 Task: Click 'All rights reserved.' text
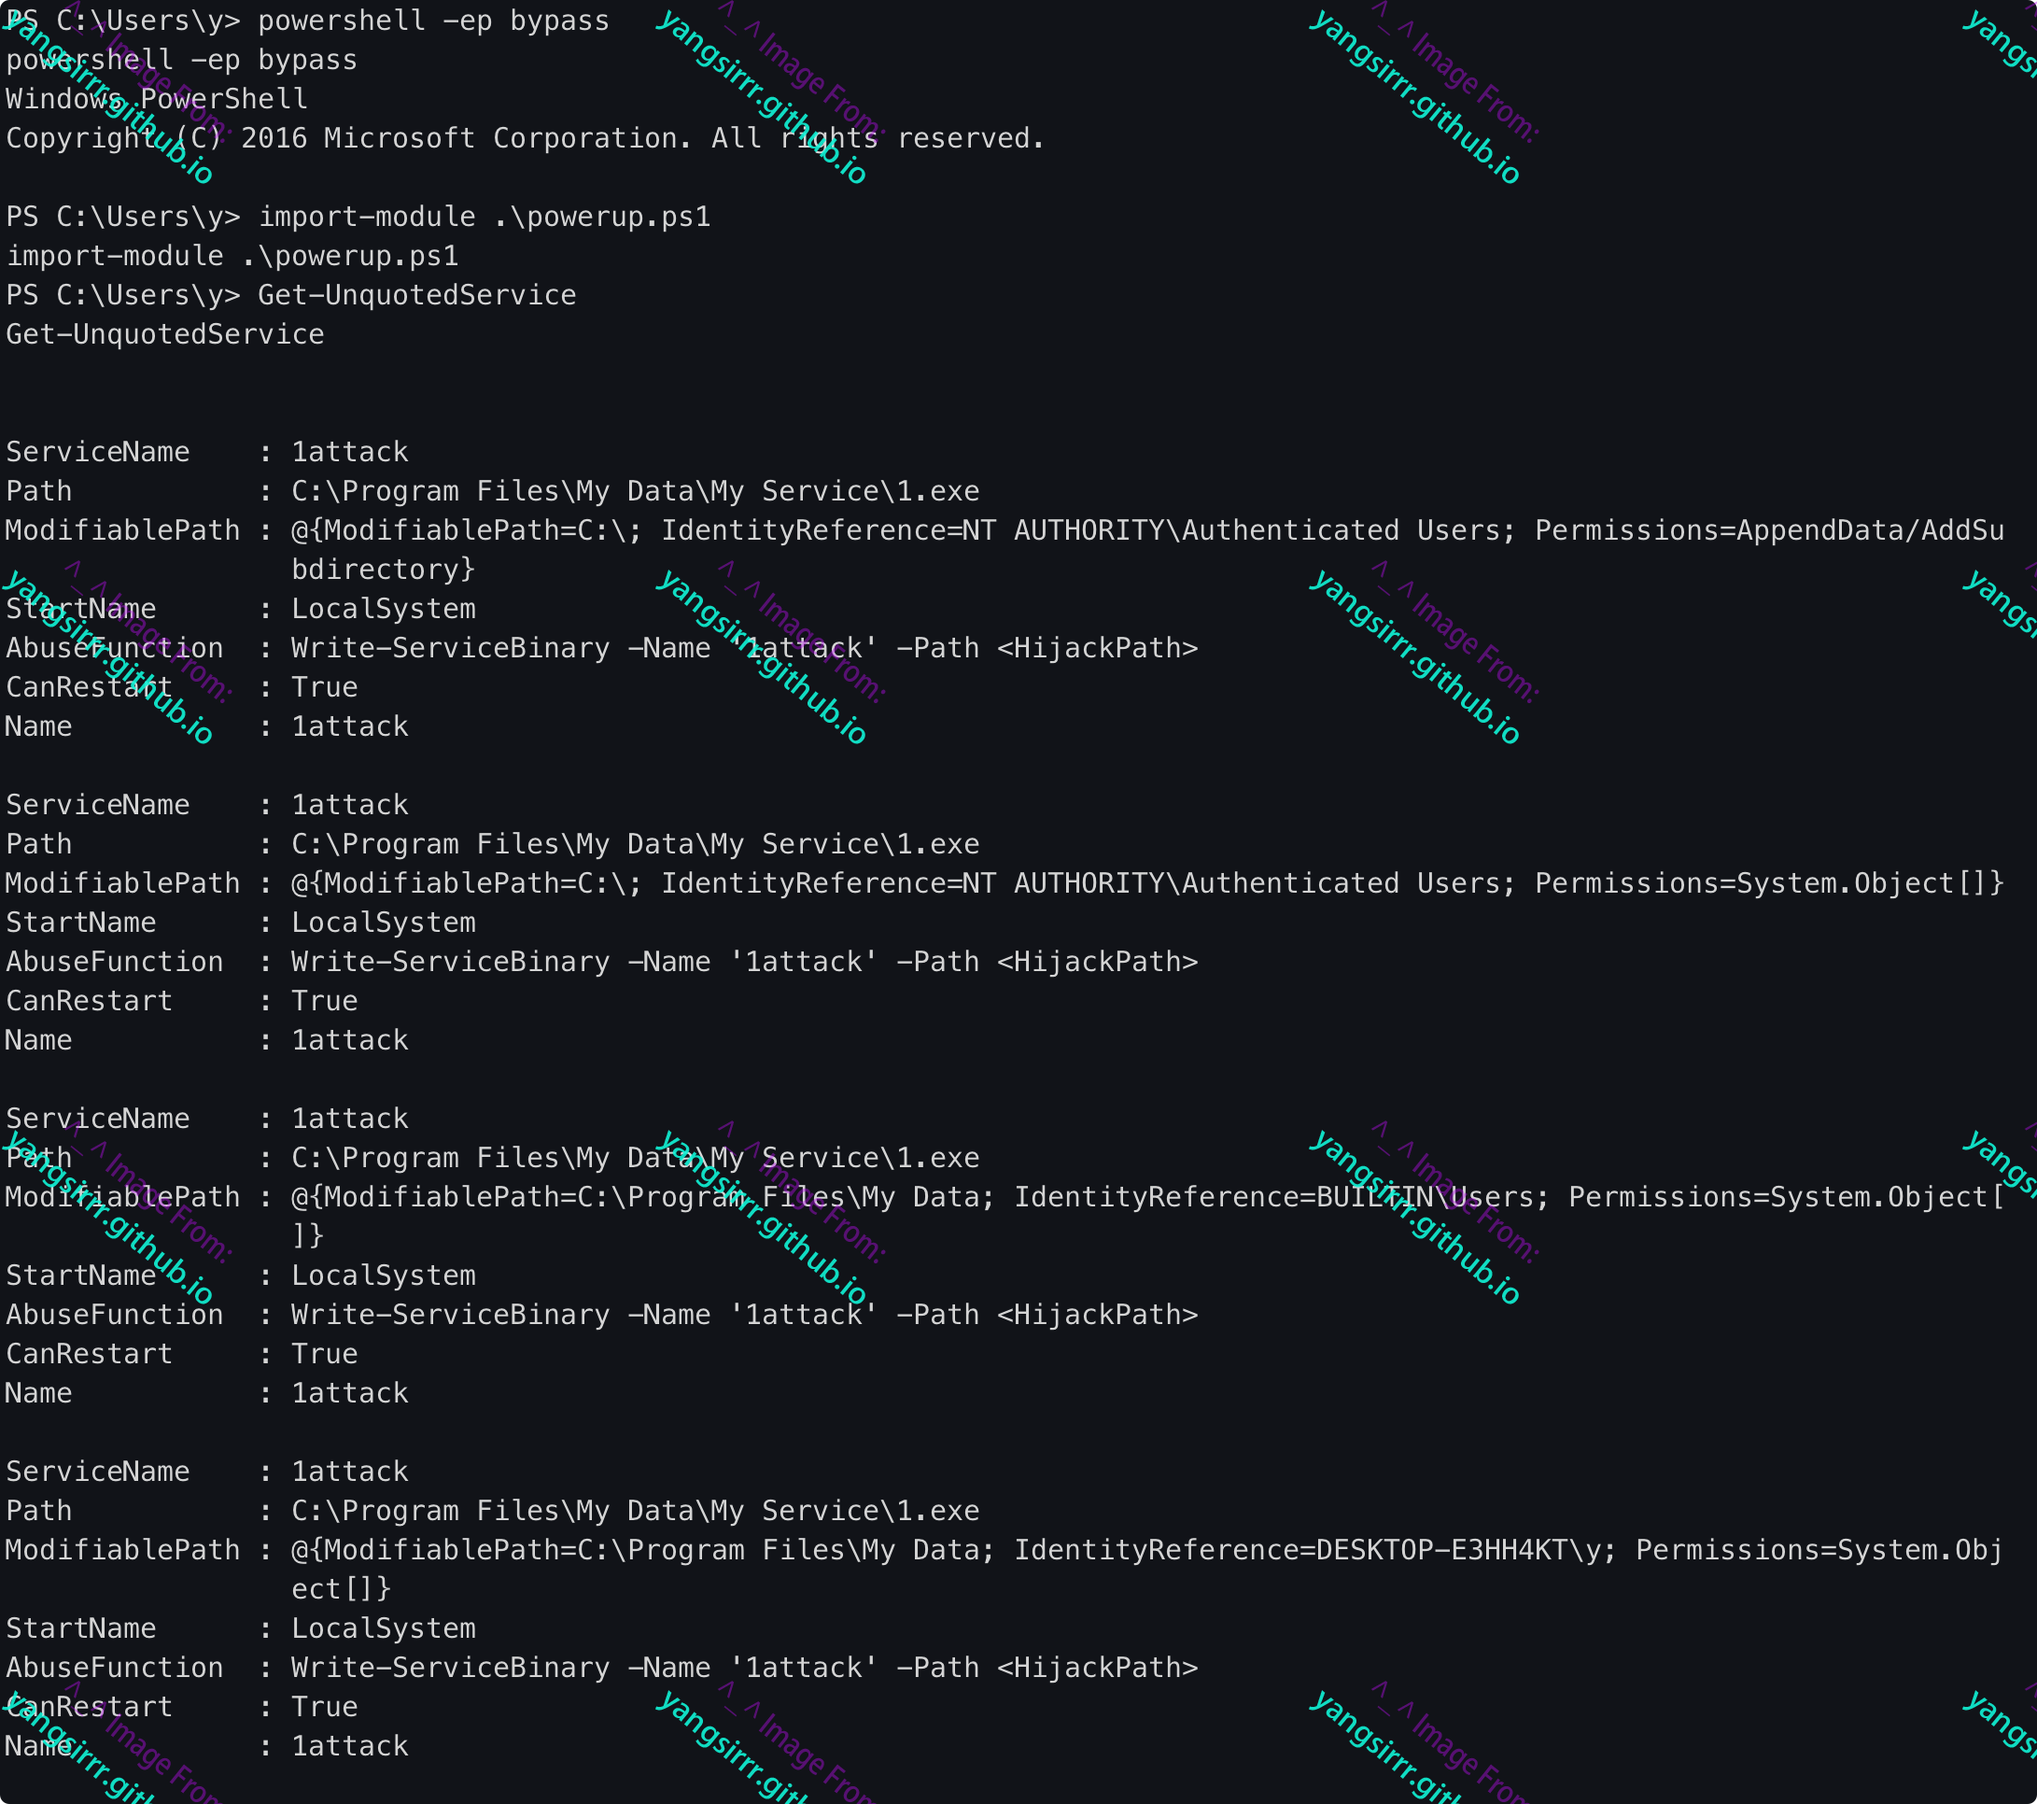pyautogui.click(x=877, y=138)
